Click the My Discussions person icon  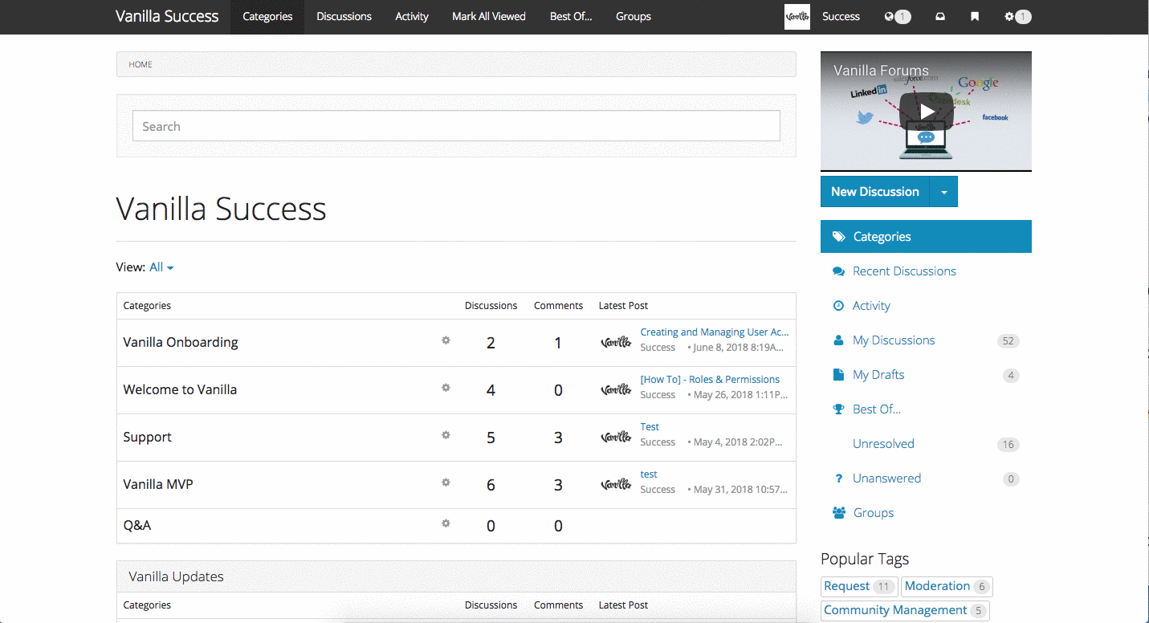point(839,340)
